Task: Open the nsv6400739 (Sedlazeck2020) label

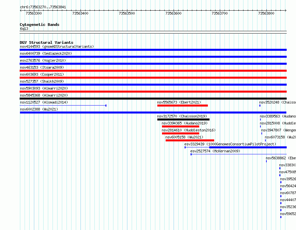Action: pyautogui.click(x=46, y=53)
